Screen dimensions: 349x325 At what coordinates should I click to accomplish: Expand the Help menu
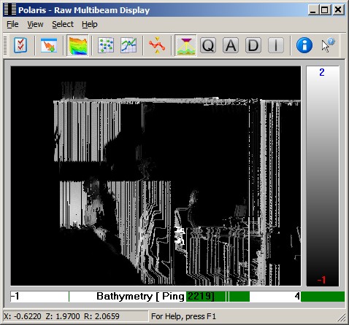(90, 24)
